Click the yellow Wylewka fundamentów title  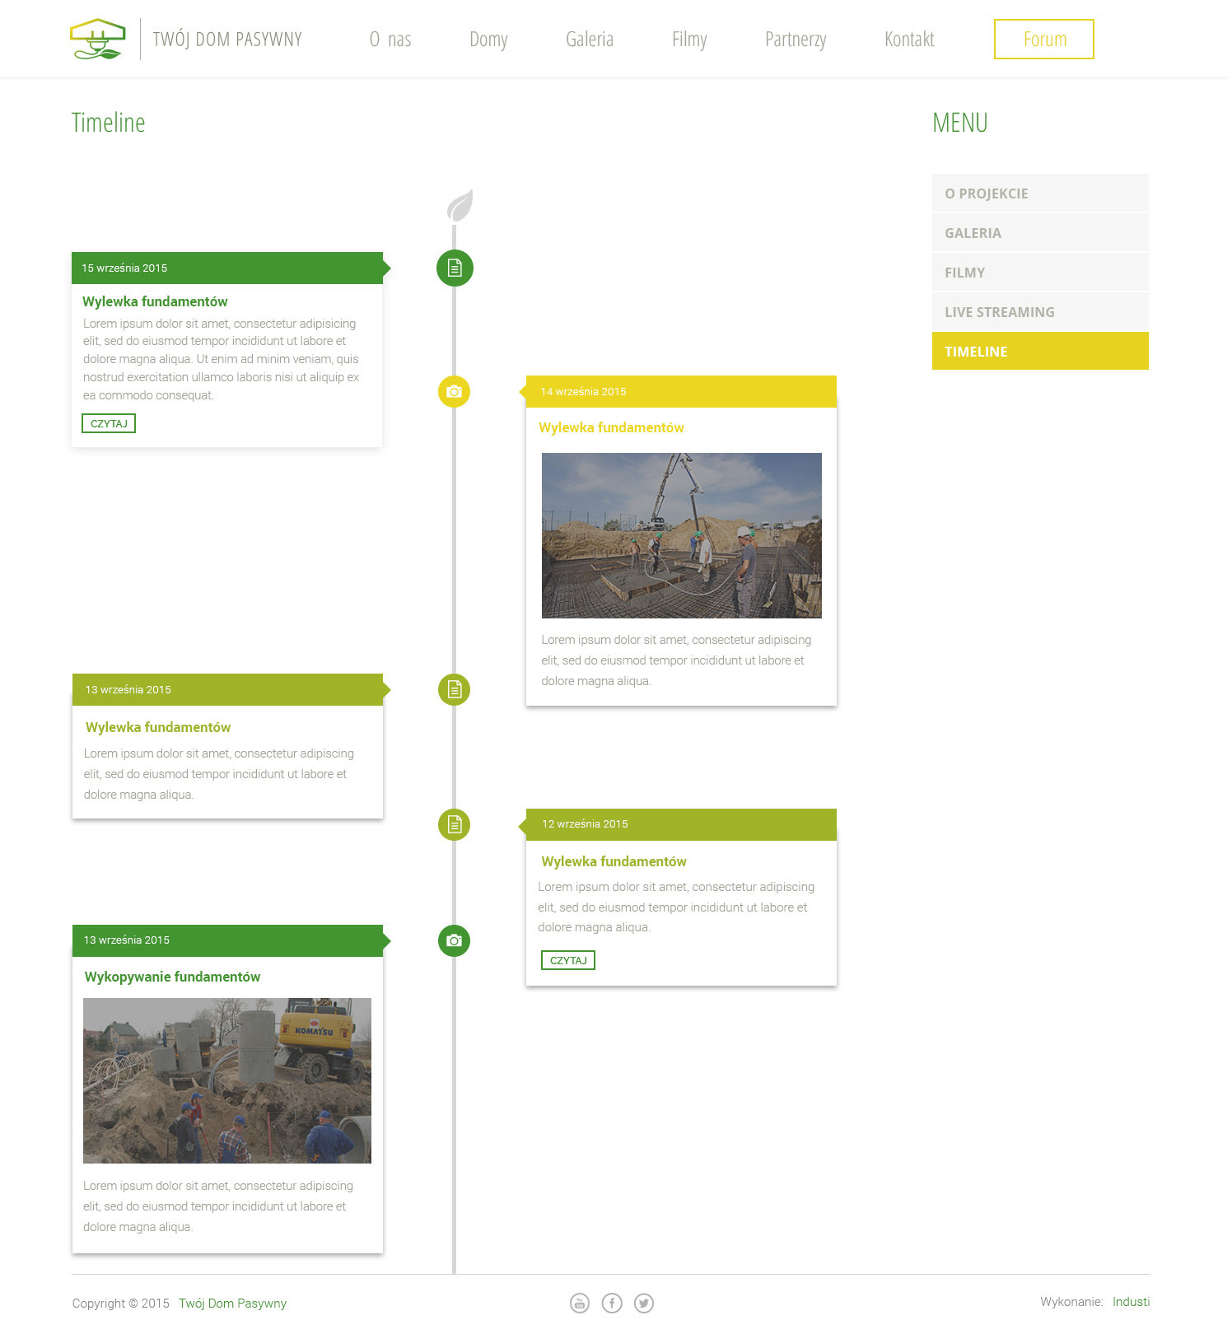pyautogui.click(x=611, y=427)
